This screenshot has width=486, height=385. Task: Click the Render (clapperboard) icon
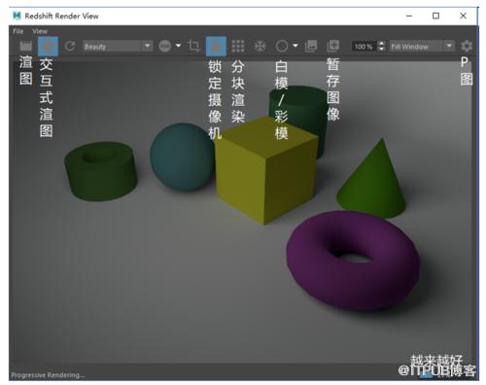coord(26,47)
